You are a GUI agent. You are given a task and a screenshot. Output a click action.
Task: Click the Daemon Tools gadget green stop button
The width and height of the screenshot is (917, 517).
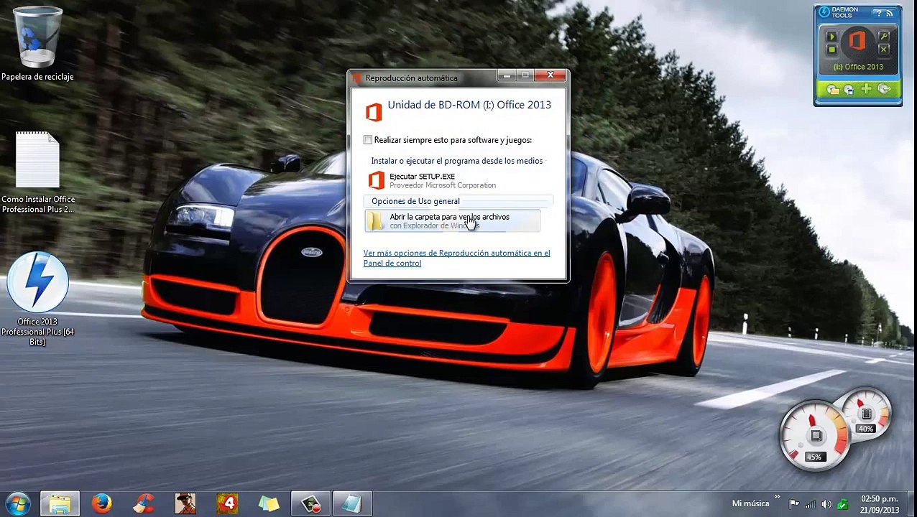coord(831,50)
